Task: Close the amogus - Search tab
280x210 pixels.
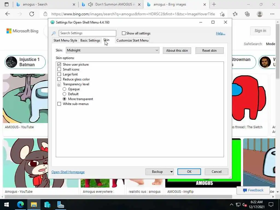Action: (x=74, y=4)
